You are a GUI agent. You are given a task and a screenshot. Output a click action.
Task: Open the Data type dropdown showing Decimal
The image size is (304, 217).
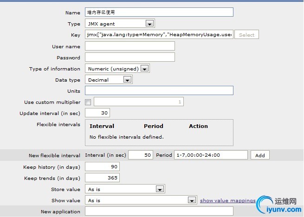pos(109,79)
